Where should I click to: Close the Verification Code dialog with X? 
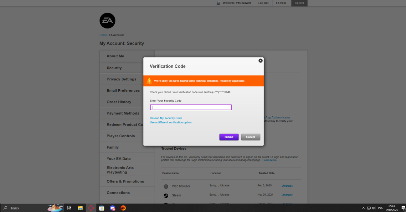(261, 61)
